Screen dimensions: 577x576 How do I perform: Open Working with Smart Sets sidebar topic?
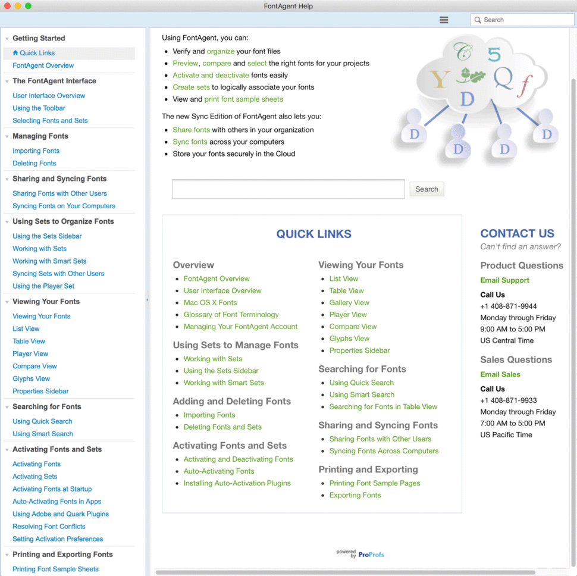click(x=49, y=261)
